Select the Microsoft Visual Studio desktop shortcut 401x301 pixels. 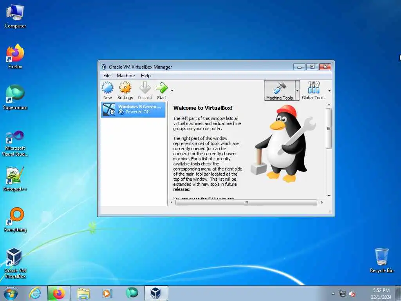pos(15,143)
